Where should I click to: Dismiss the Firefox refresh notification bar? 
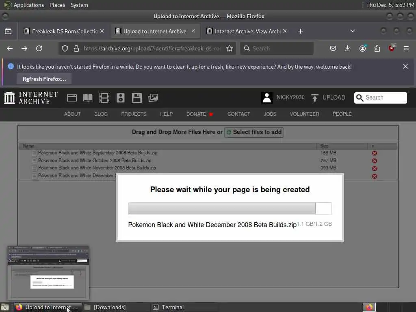pyautogui.click(x=405, y=66)
